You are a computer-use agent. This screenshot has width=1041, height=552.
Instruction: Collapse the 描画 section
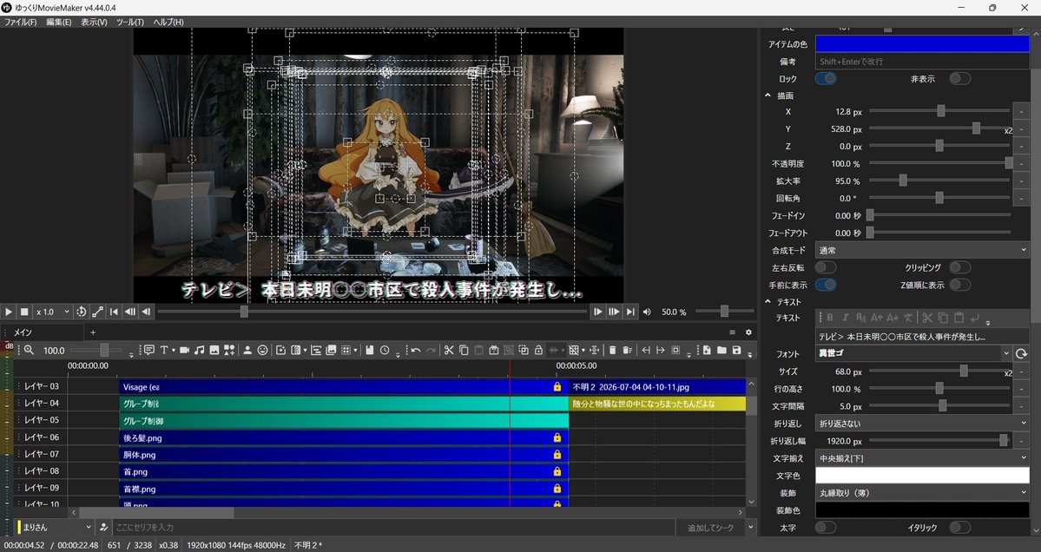pyautogui.click(x=768, y=95)
